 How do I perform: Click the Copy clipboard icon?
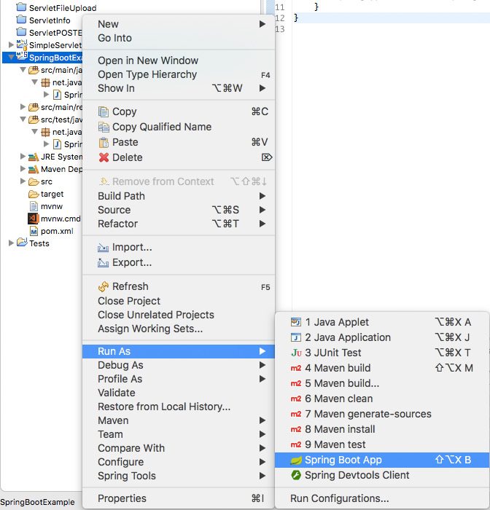coord(104,111)
